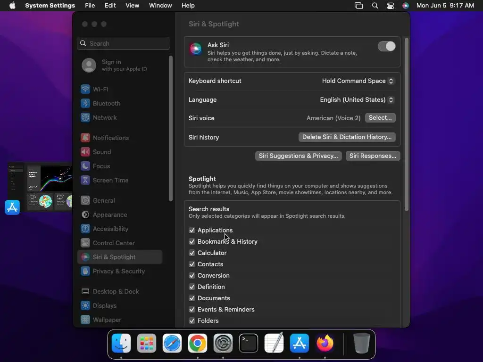Click System Settings gear in Dock
This screenshot has height=362, width=483.
tap(223, 343)
